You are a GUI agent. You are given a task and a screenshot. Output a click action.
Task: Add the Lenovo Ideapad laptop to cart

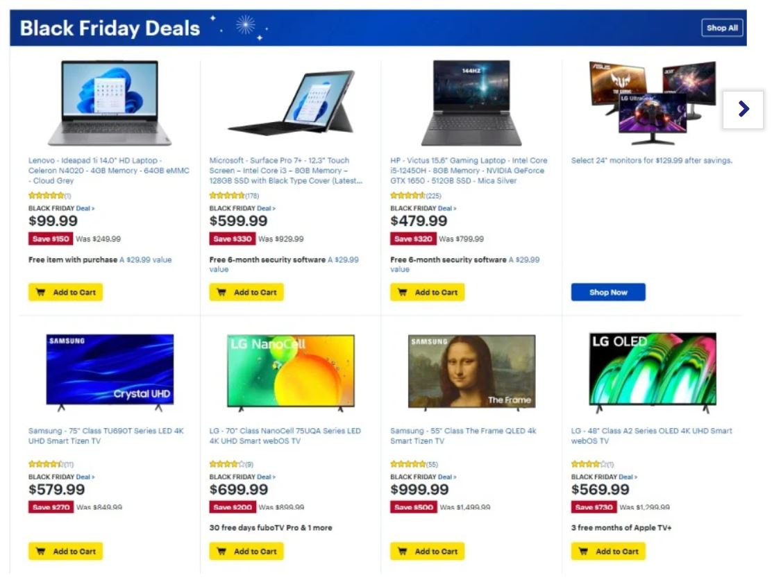[x=66, y=292]
